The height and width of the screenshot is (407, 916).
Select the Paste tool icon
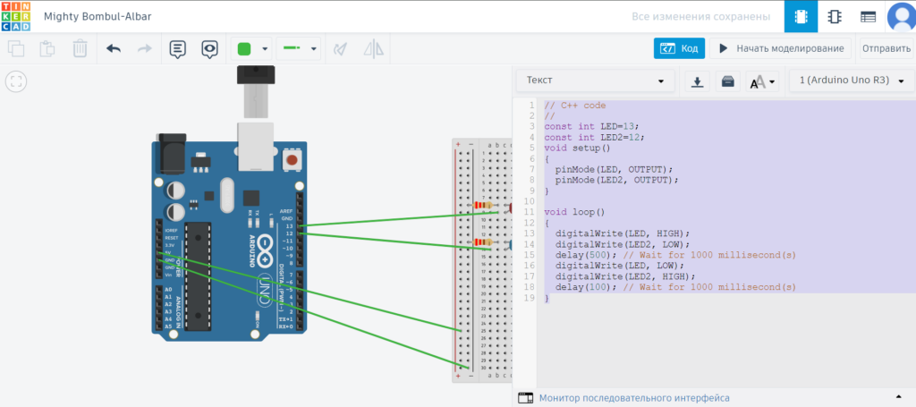click(47, 48)
